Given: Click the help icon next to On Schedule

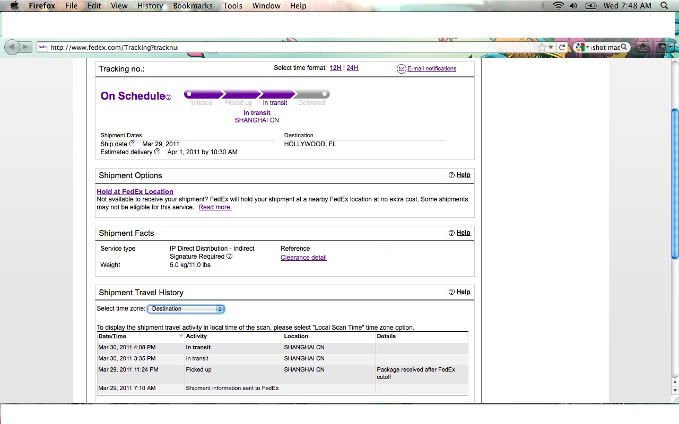Looking at the screenshot, I should [x=169, y=97].
